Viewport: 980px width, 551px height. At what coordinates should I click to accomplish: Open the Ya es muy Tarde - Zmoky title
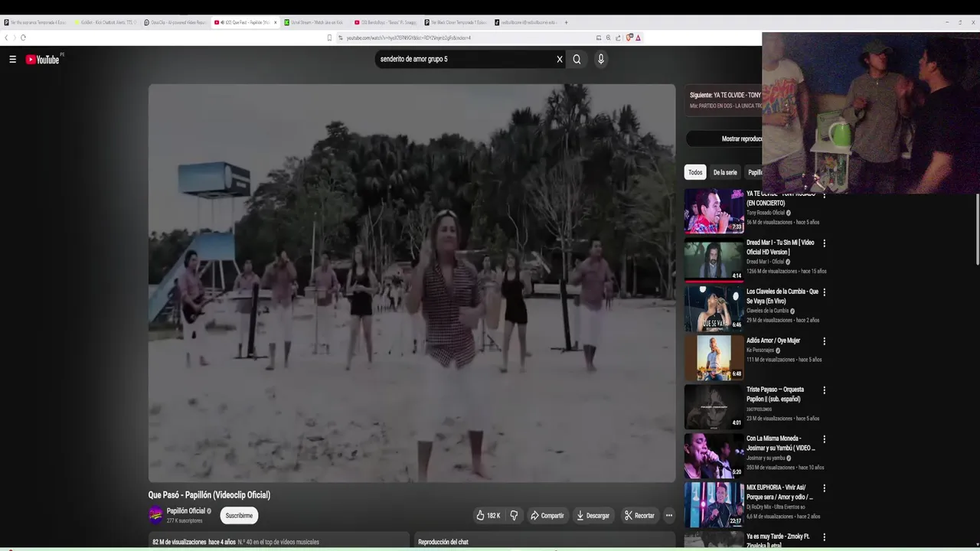click(778, 541)
